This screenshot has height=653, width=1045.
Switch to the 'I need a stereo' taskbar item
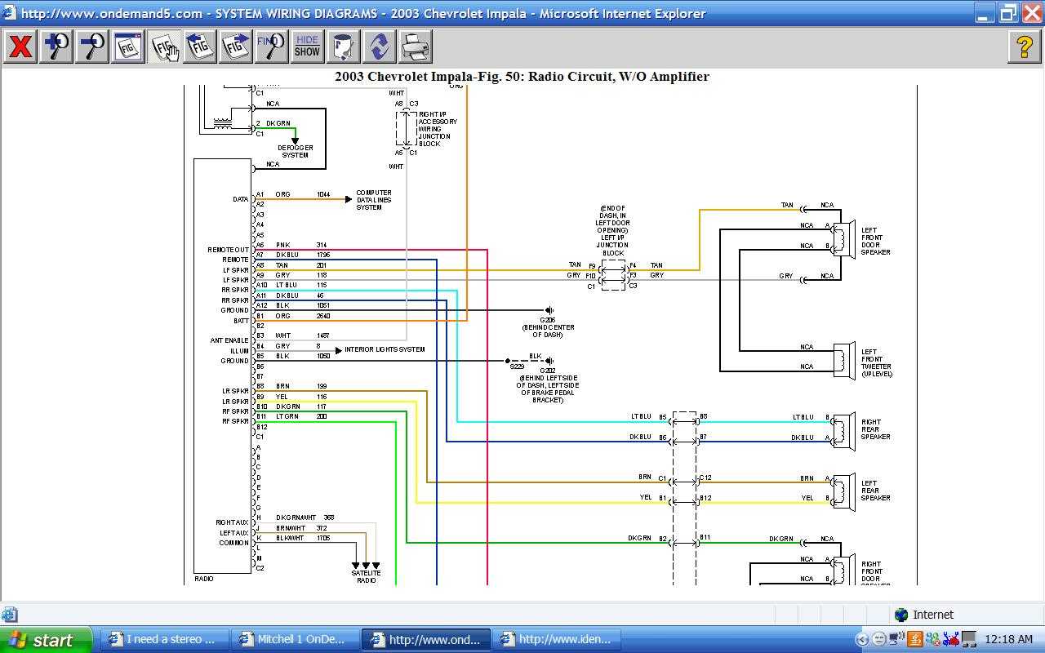(x=163, y=639)
